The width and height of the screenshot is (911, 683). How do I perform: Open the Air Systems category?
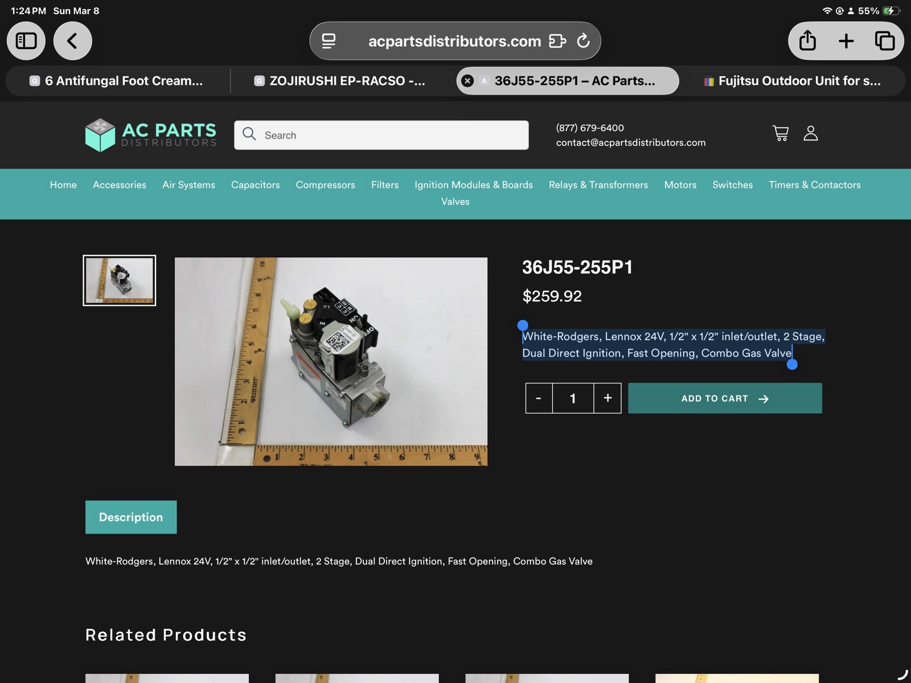click(188, 185)
